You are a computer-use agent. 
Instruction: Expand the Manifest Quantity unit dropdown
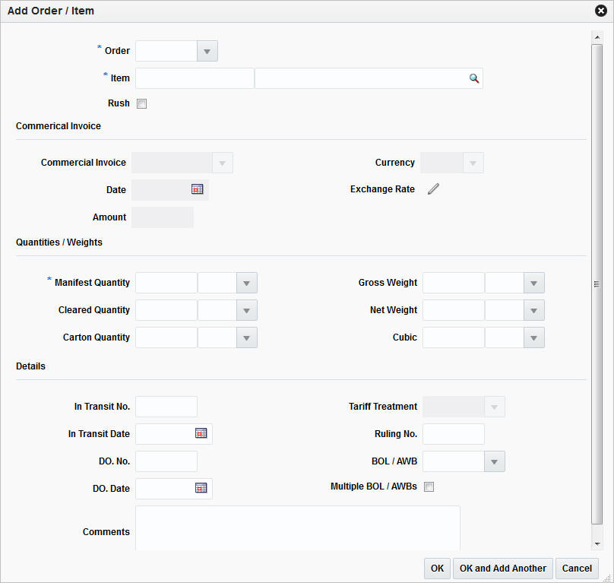(x=246, y=282)
